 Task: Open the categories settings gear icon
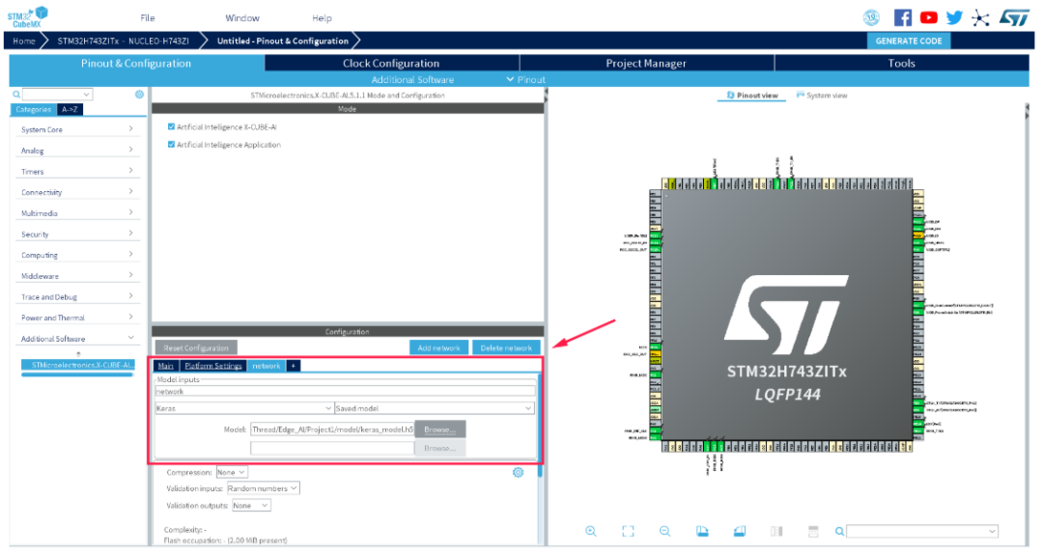tap(139, 95)
